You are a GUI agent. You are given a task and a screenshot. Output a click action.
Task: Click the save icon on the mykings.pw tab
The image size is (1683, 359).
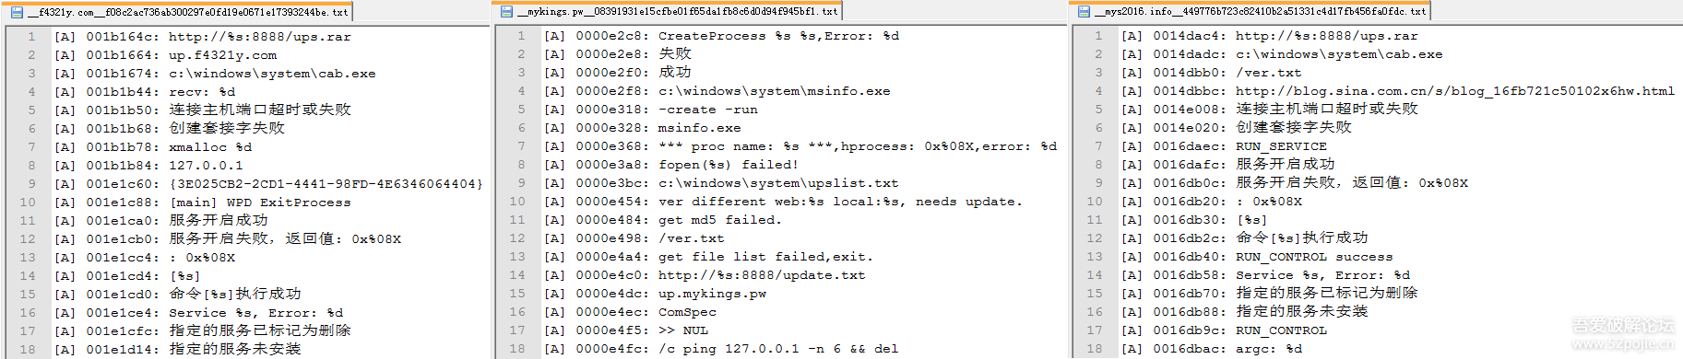(x=506, y=12)
